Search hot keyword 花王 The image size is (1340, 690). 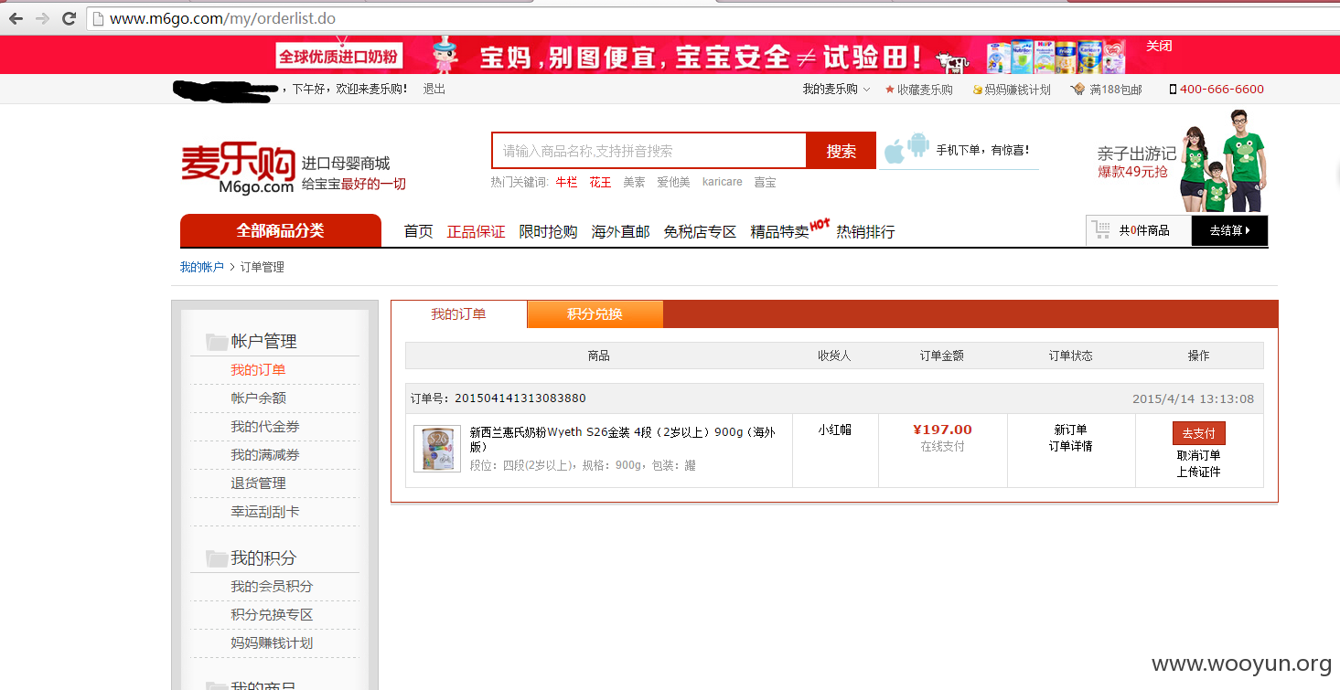(600, 182)
